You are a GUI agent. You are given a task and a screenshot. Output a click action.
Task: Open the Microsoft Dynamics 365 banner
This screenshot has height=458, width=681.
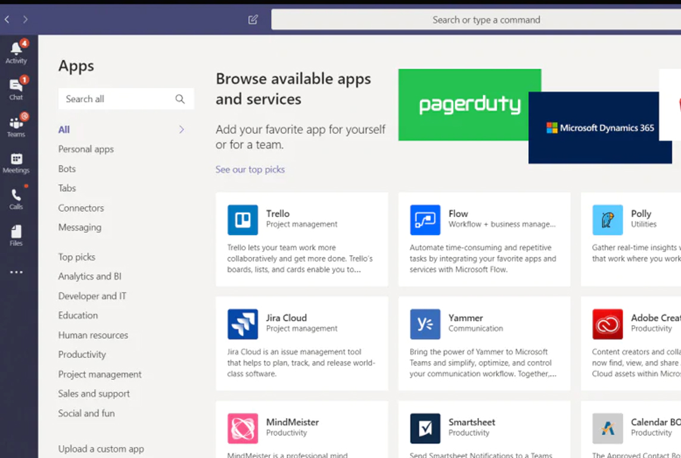pos(600,128)
